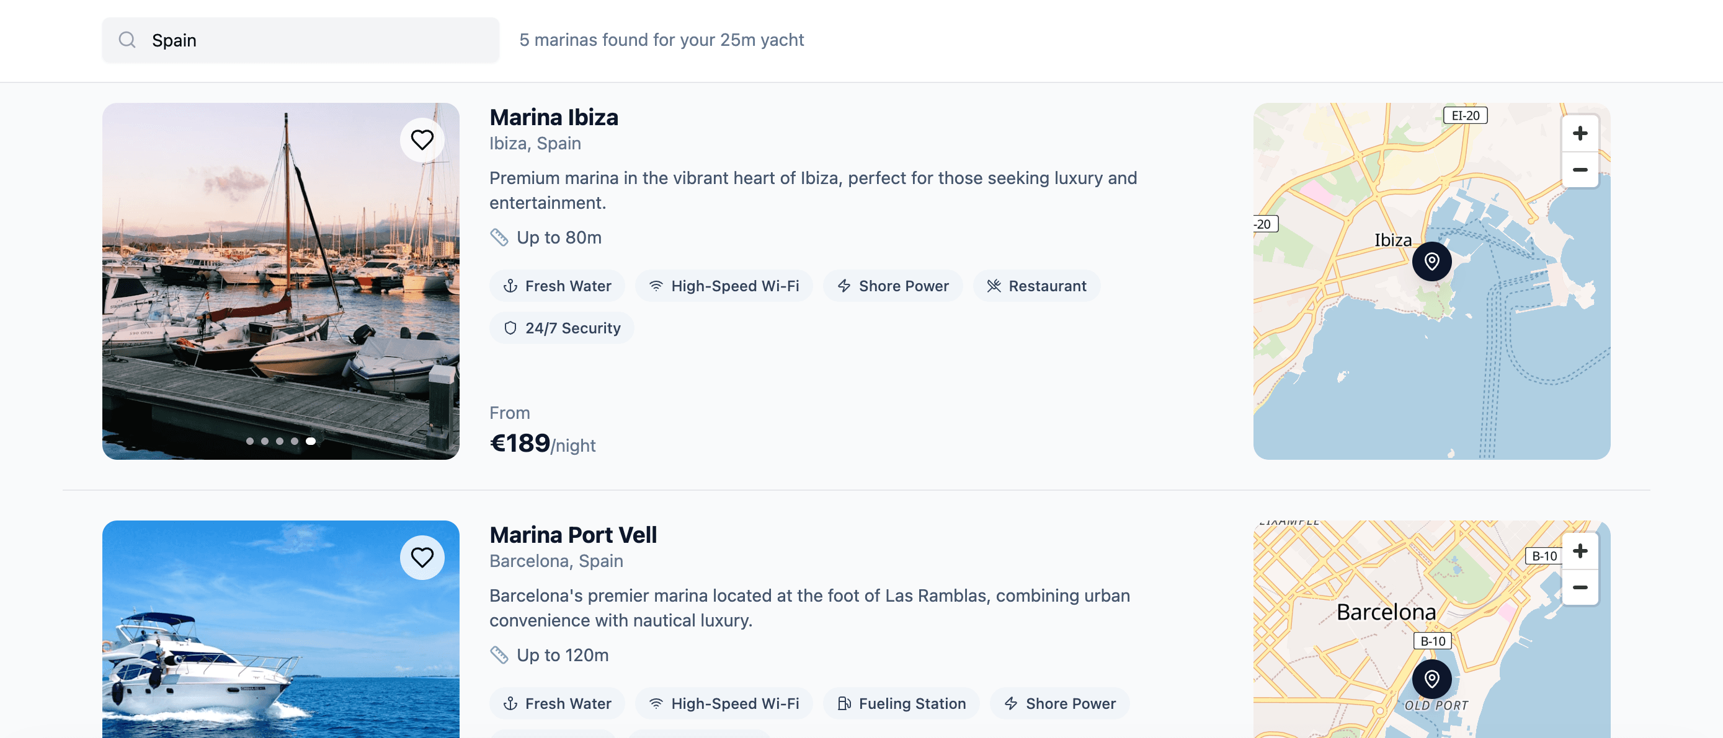
Task: Click the Marina Port Vell yacht photo
Action: 280,642
